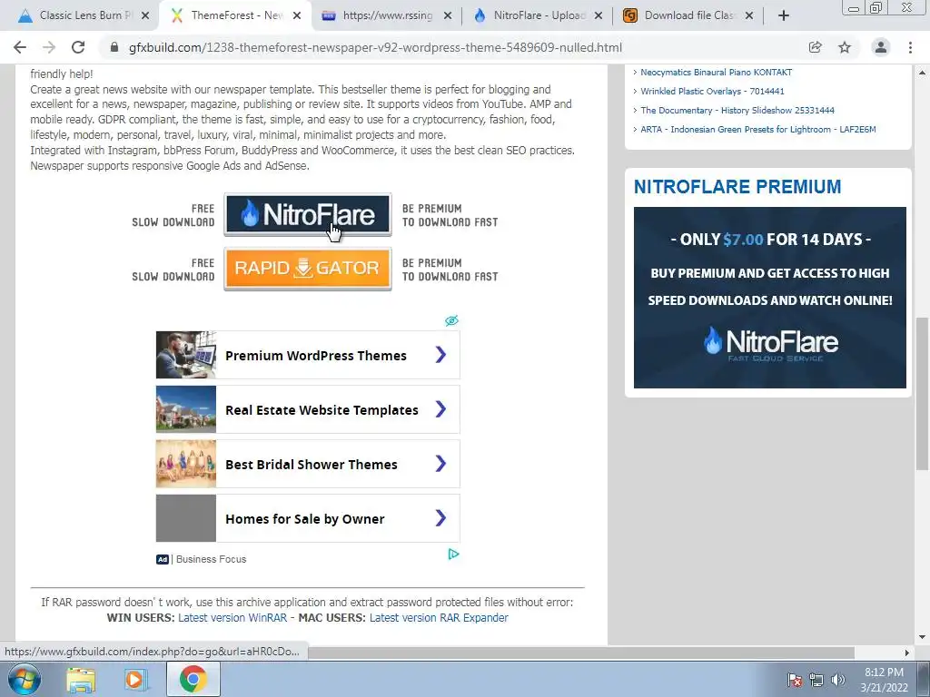Screen dimensions: 930x697
Task: Close the rssing.com tab
Action: tap(449, 15)
